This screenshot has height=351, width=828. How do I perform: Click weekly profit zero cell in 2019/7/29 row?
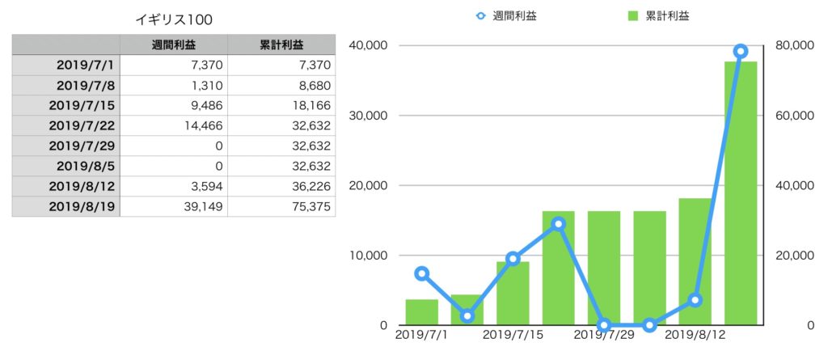(174, 146)
